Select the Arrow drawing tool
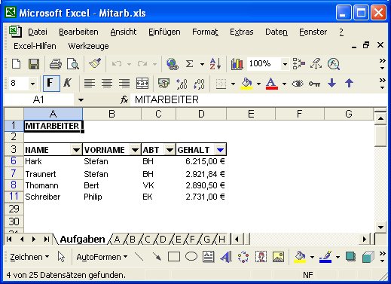391x284 pixels. [157, 257]
